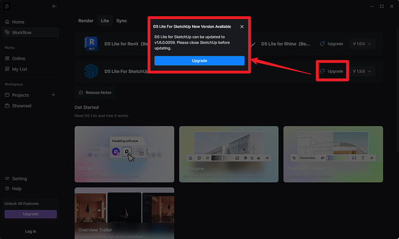The height and width of the screenshot is (239, 399).
Task: Click the D5 Lite for Rhino label
Action: (x=285, y=44)
